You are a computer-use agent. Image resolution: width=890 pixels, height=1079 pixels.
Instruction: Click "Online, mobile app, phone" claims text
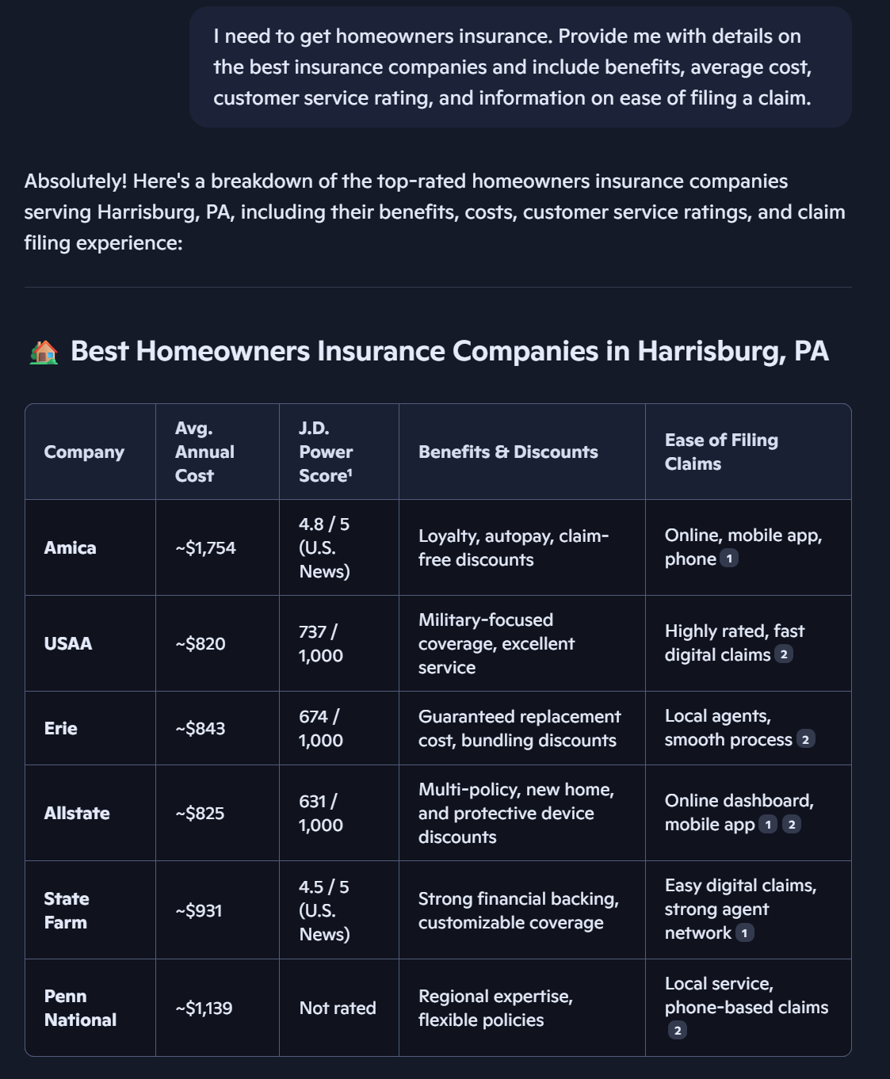pyautogui.click(x=743, y=547)
